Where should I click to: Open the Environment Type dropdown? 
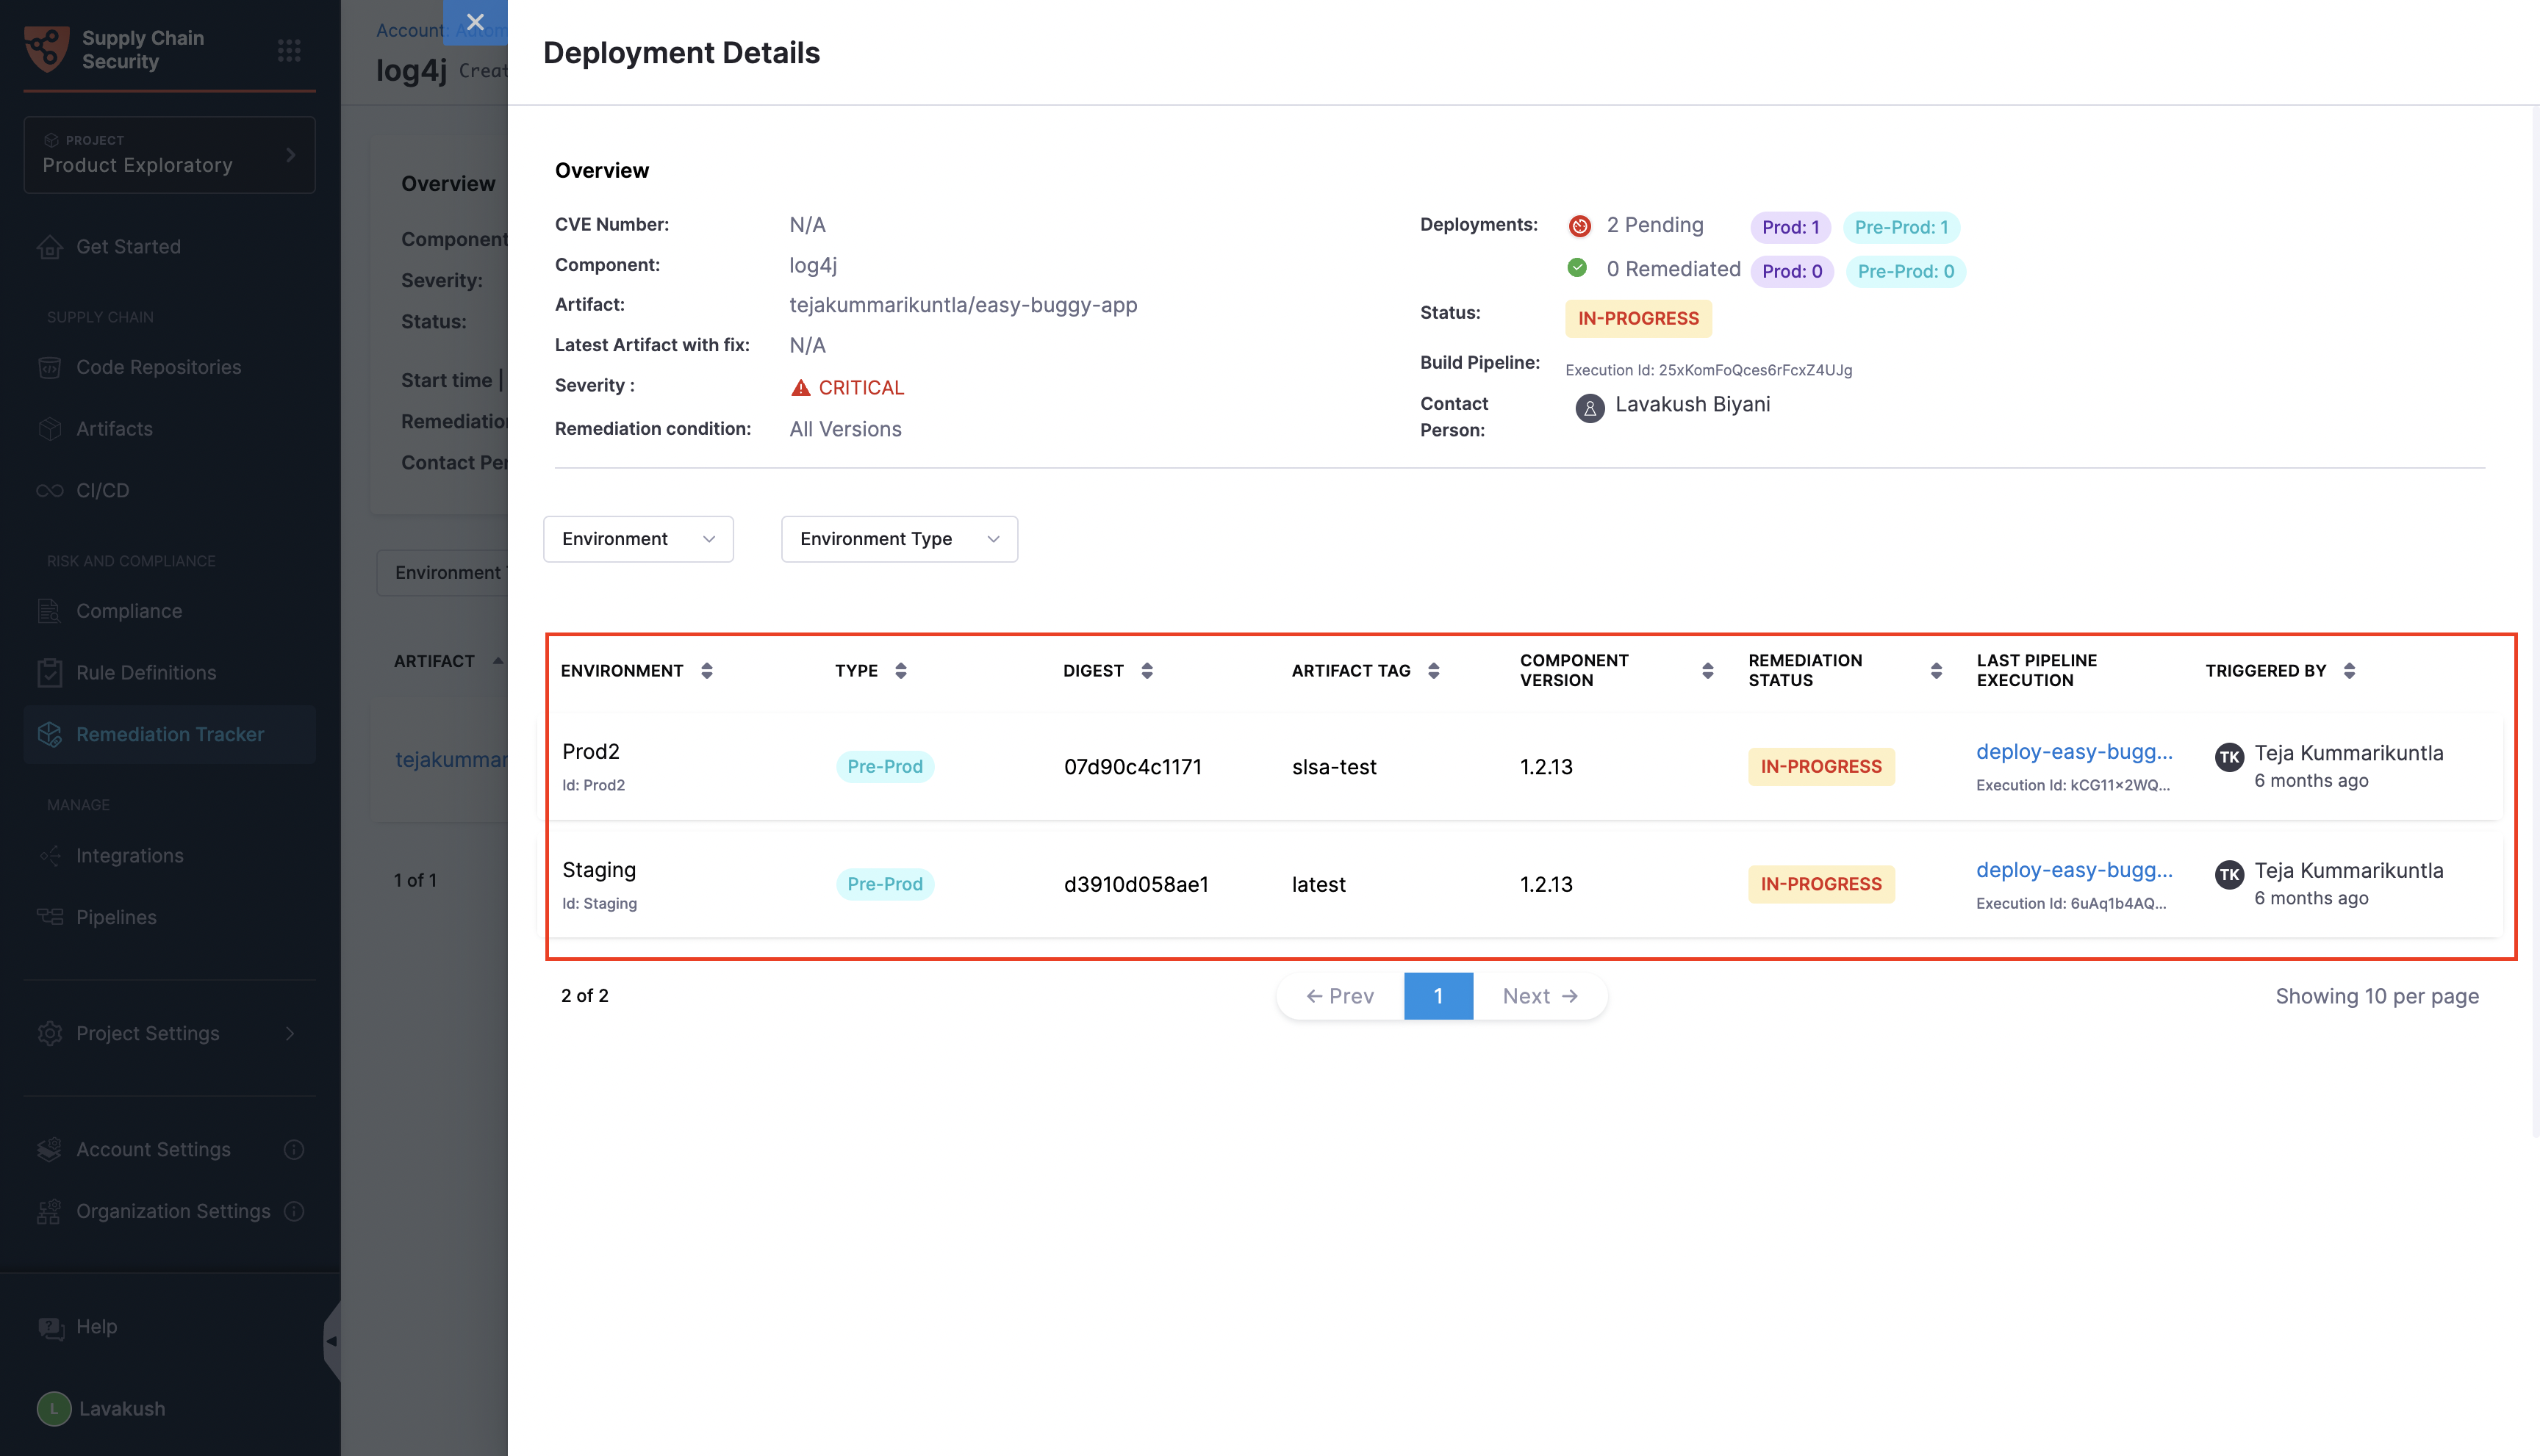[x=898, y=539]
